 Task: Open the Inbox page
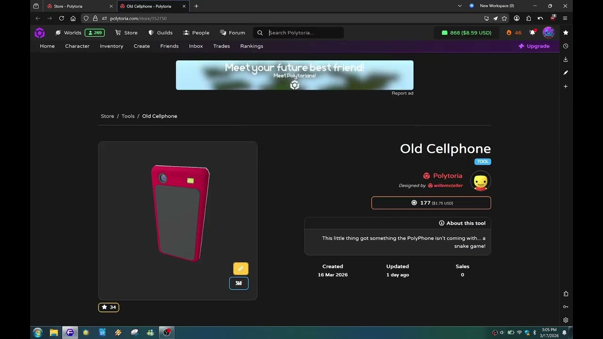pyautogui.click(x=196, y=46)
